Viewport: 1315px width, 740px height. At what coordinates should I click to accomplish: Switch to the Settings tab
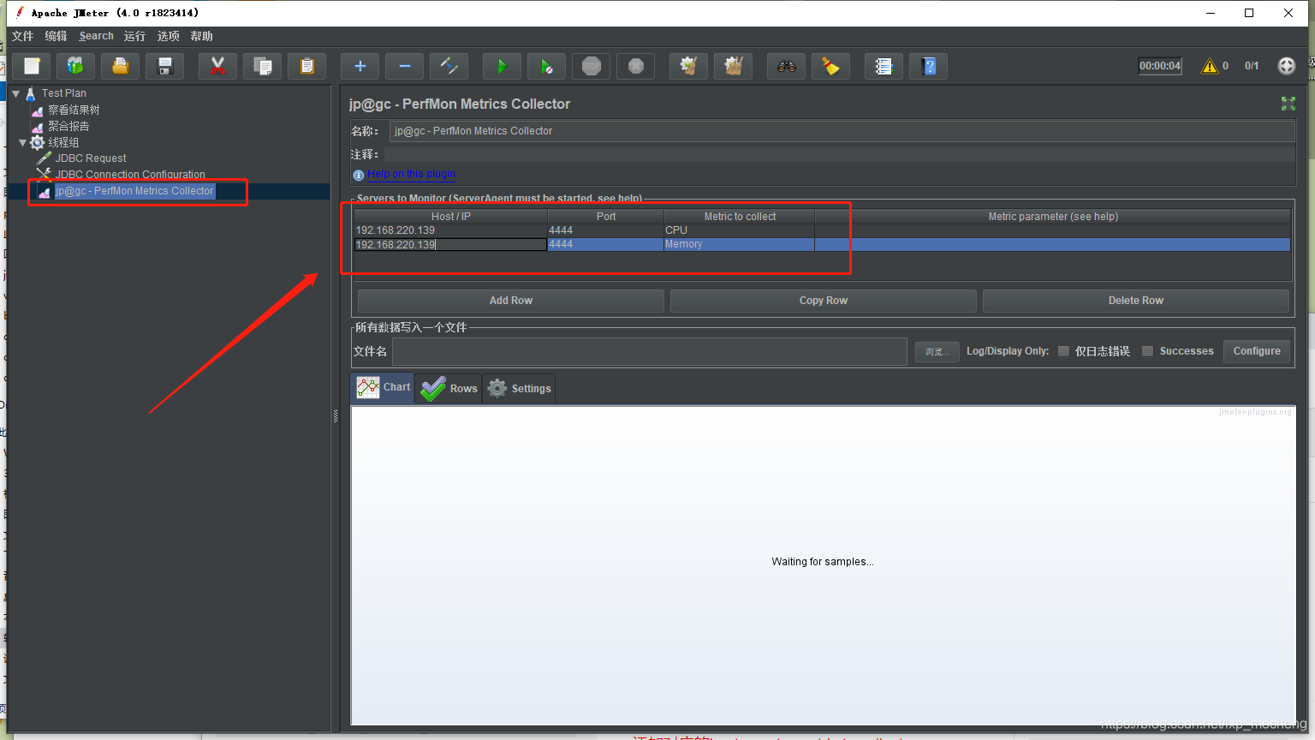[x=519, y=388]
